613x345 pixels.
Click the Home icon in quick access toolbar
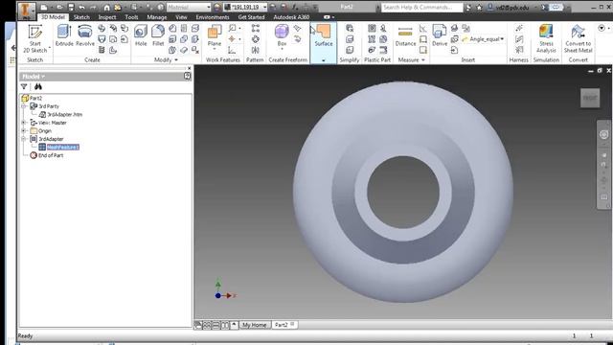click(106, 7)
